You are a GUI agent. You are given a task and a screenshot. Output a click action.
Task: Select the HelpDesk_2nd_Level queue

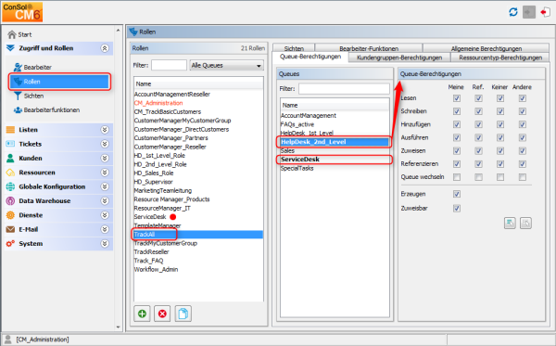pyautogui.click(x=335, y=142)
